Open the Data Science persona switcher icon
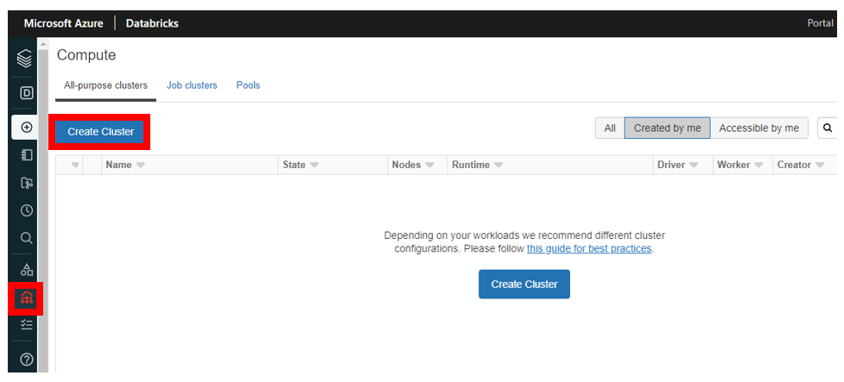The height and width of the screenshot is (382, 844). click(27, 93)
